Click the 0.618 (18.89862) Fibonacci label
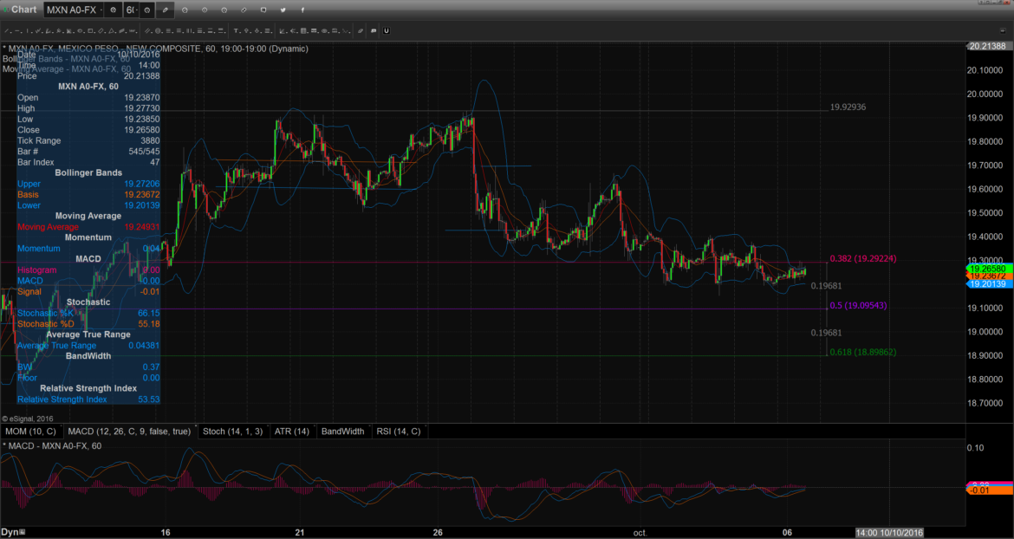This screenshot has width=1014, height=539. pyautogui.click(x=863, y=352)
